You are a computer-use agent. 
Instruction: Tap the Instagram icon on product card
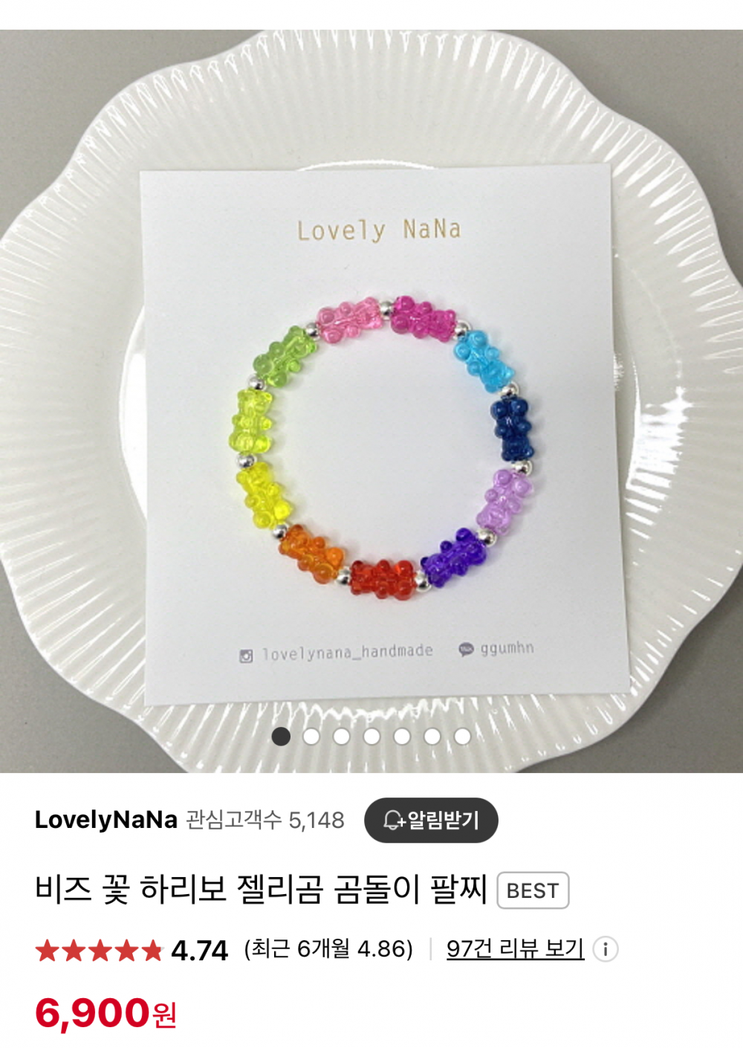coord(246,656)
